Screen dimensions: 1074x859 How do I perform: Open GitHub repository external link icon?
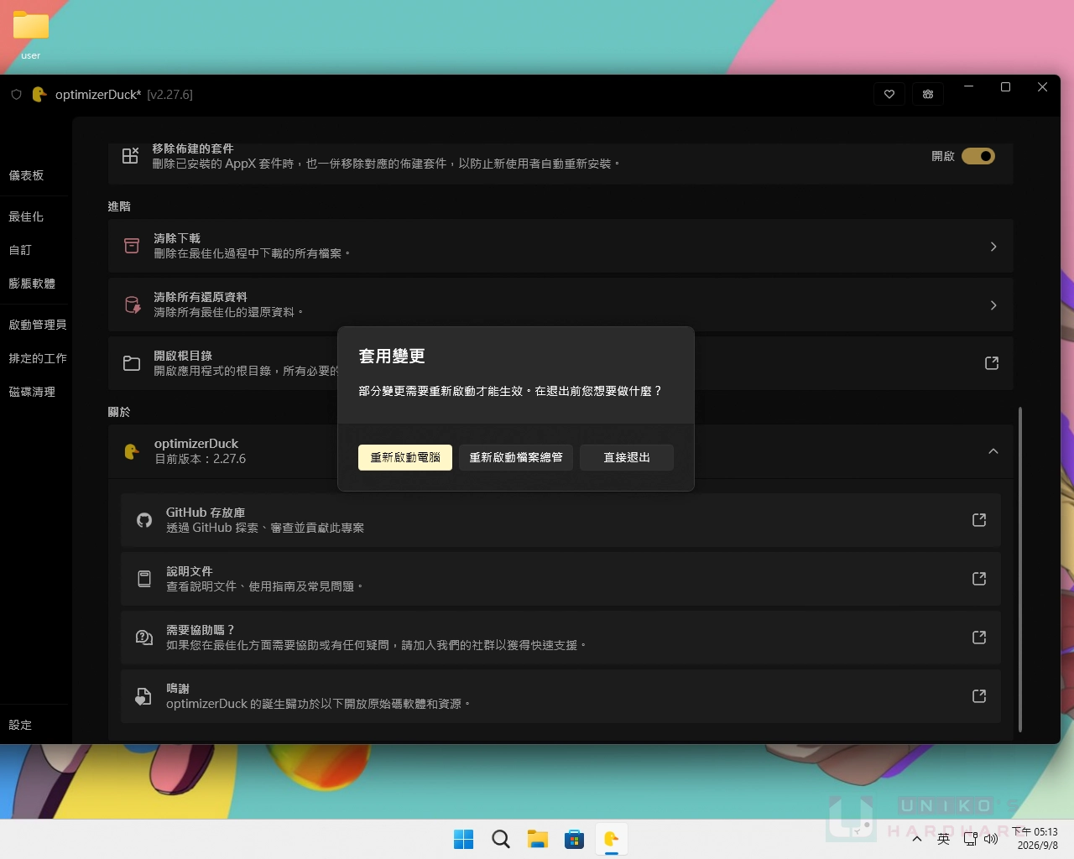[979, 520]
